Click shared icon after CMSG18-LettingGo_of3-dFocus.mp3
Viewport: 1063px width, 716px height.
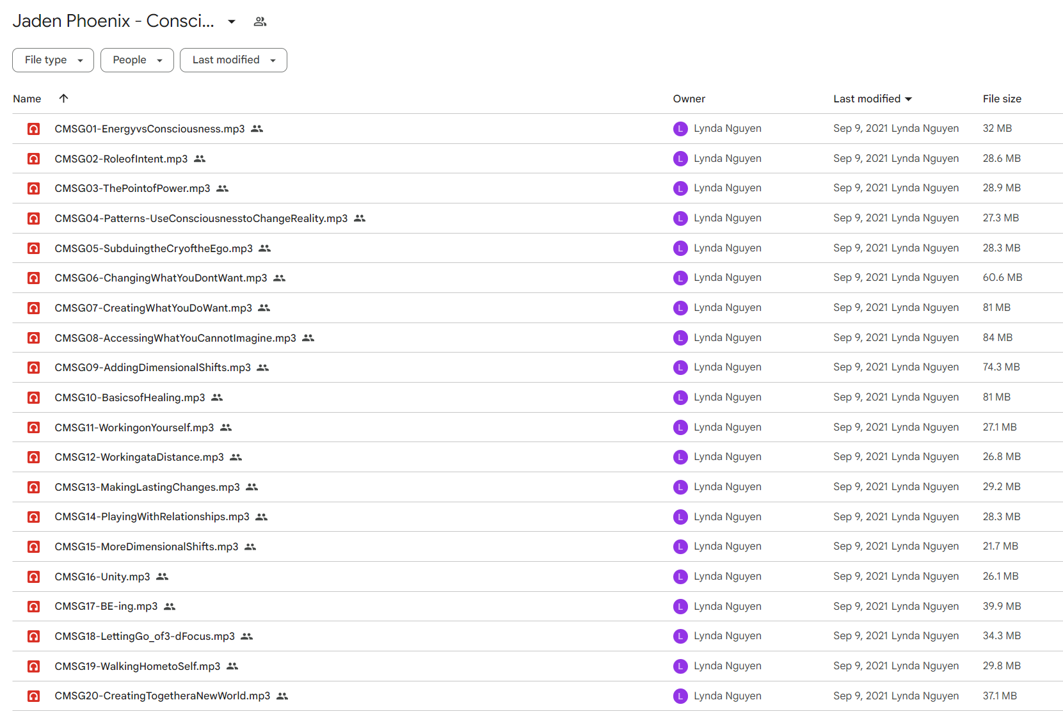(x=247, y=636)
